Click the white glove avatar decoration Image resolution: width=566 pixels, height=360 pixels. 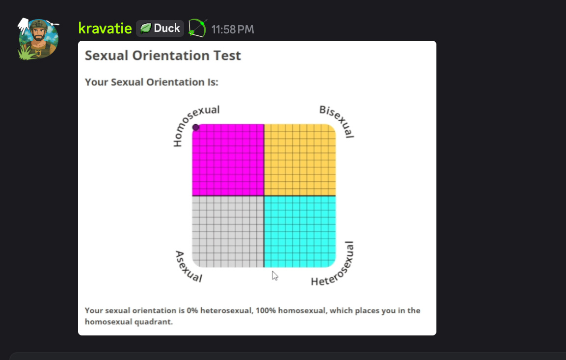click(24, 25)
